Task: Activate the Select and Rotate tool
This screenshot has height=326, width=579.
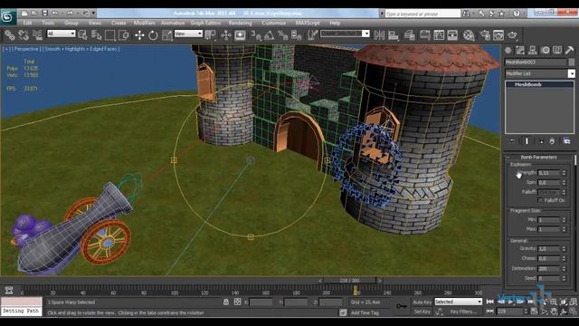Action: 153,35
